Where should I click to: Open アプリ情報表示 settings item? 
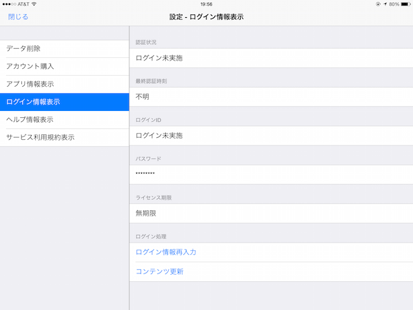65,84
